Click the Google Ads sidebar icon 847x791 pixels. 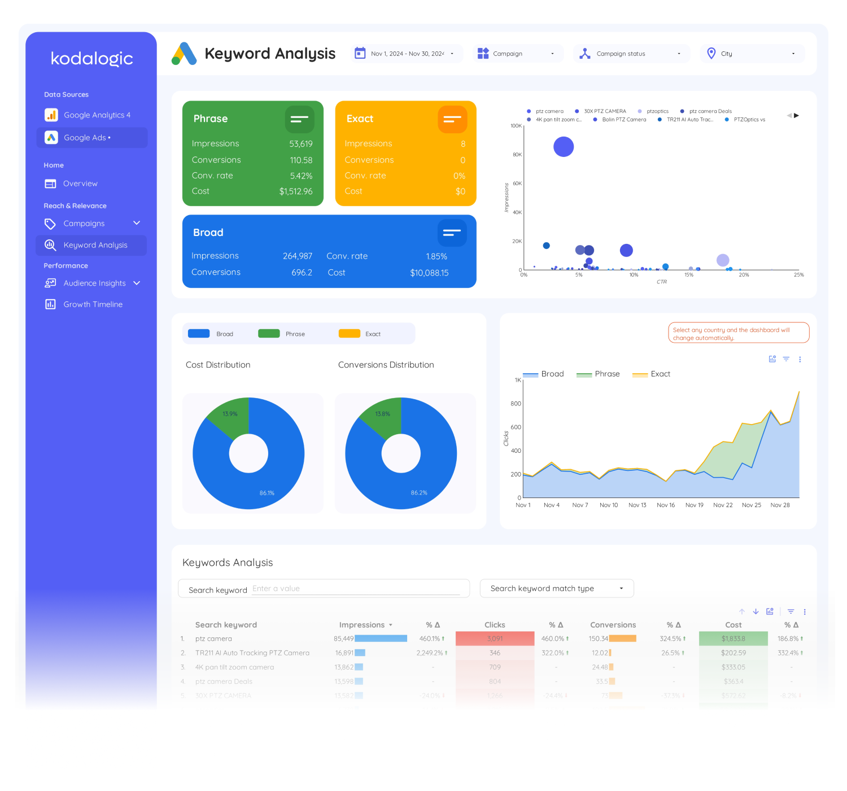pos(51,137)
